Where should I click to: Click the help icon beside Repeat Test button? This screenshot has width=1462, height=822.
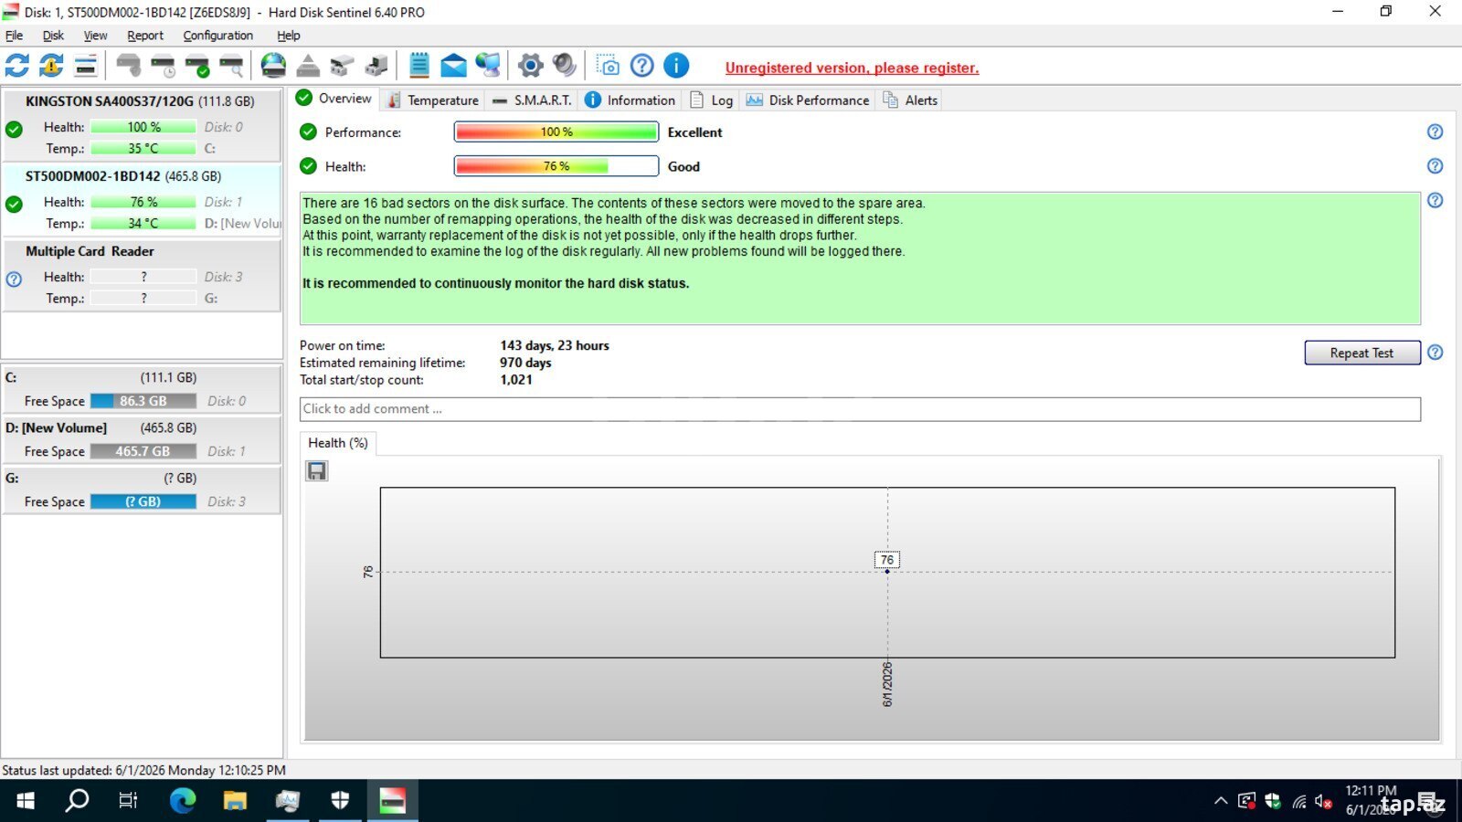[1436, 353]
